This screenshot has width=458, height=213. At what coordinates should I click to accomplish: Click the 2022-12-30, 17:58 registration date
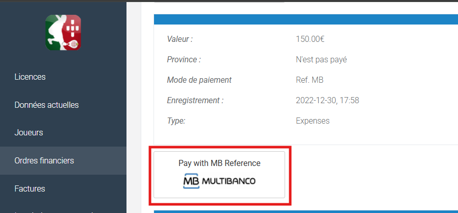coord(327,101)
